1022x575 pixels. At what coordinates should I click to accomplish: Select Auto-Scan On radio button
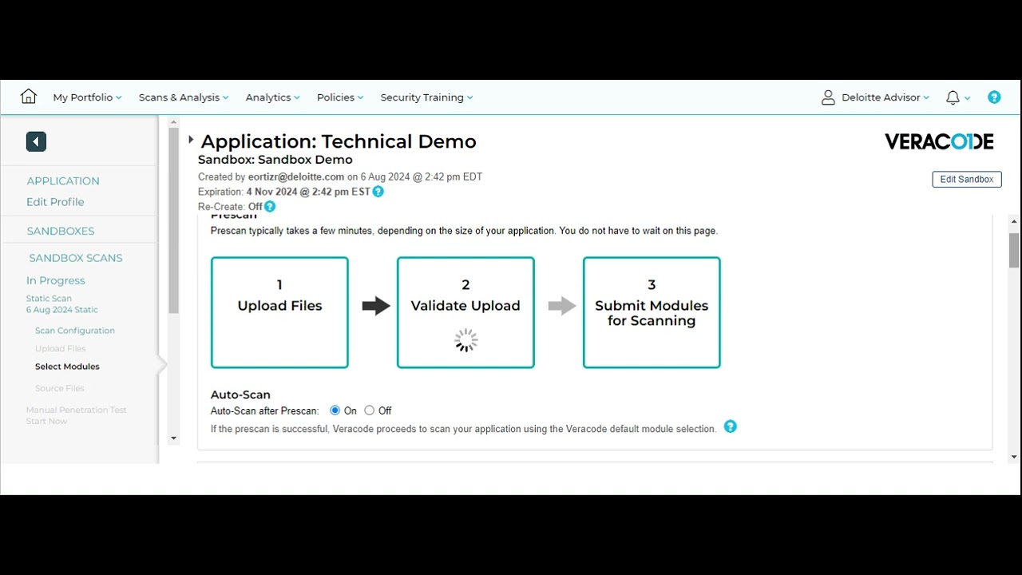pos(335,410)
